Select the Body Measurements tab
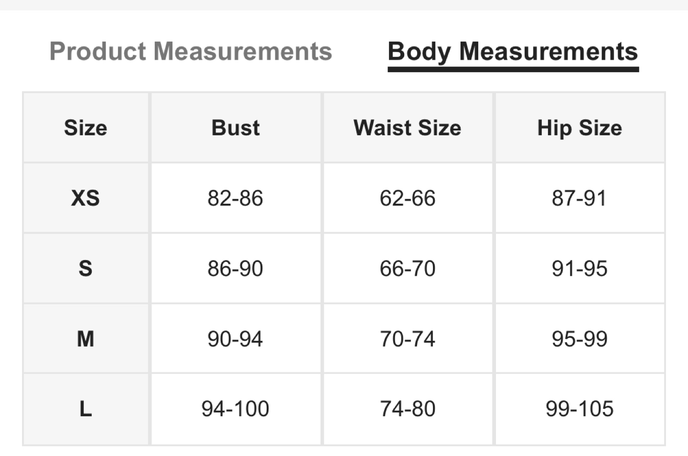 pos(513,53)
